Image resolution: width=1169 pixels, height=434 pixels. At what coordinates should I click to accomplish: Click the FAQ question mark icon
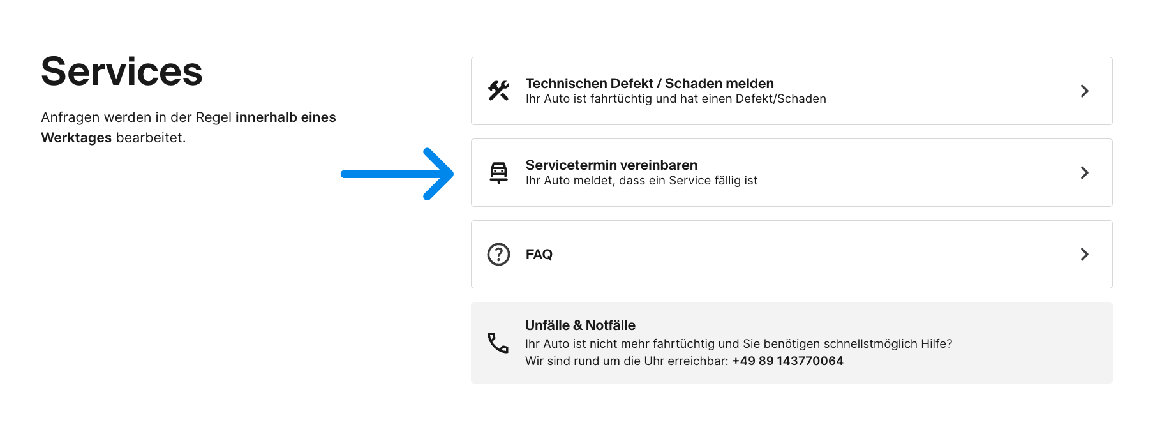(x=498, y=254)
